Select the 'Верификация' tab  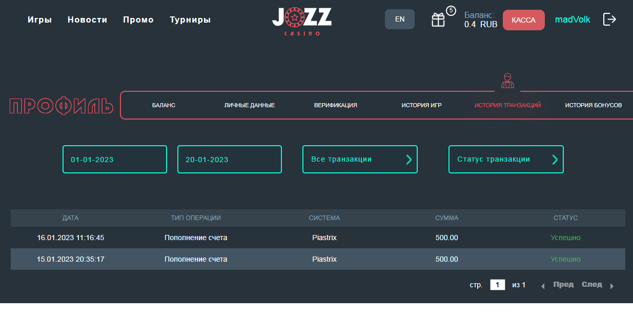click(x=335, y=105)
